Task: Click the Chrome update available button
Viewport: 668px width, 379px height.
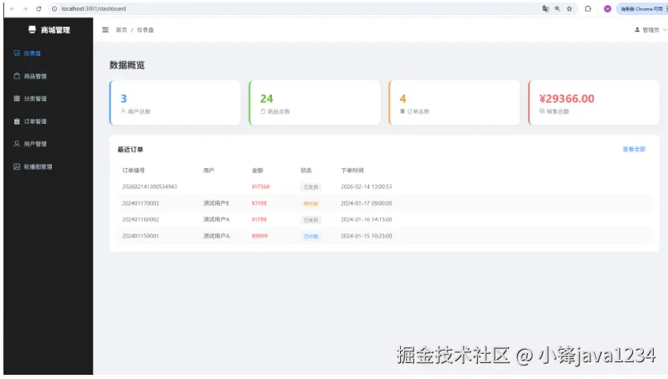Action: [x=641, y=8]
